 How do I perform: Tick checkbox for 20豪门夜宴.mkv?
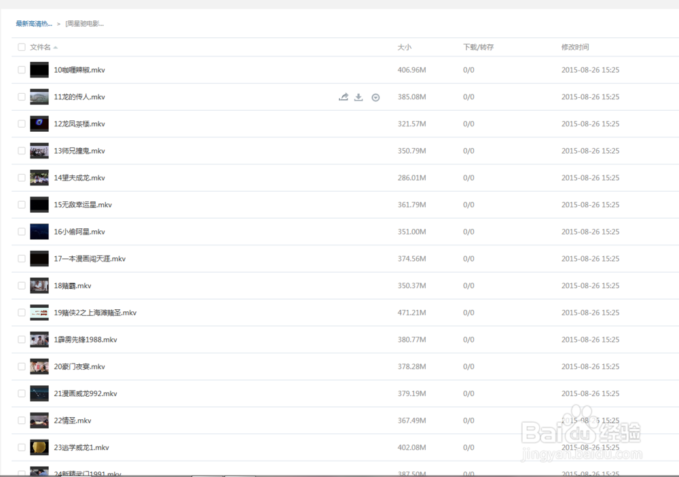pos(22,366)
